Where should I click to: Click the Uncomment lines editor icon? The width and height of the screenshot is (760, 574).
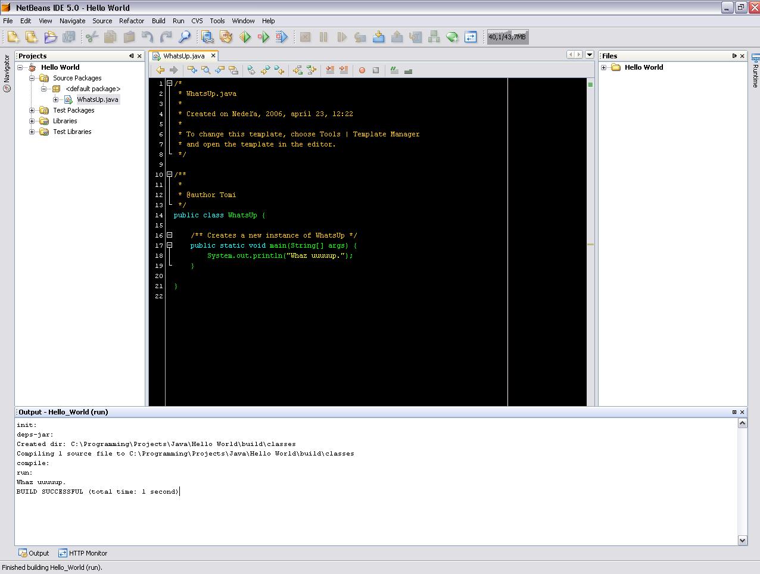[x=408, y=70]
